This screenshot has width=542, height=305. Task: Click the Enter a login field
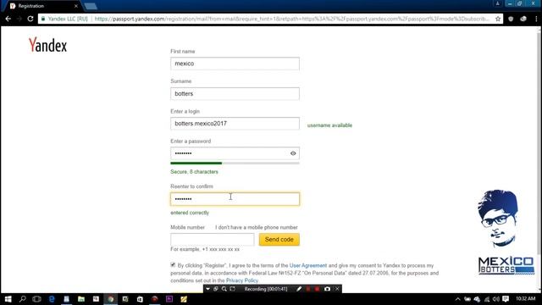click(235, 124)
